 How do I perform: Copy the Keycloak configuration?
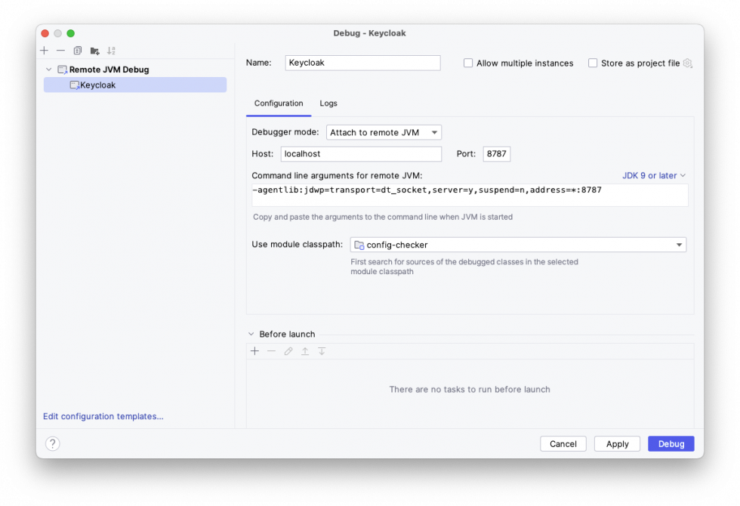click(77, 51)
